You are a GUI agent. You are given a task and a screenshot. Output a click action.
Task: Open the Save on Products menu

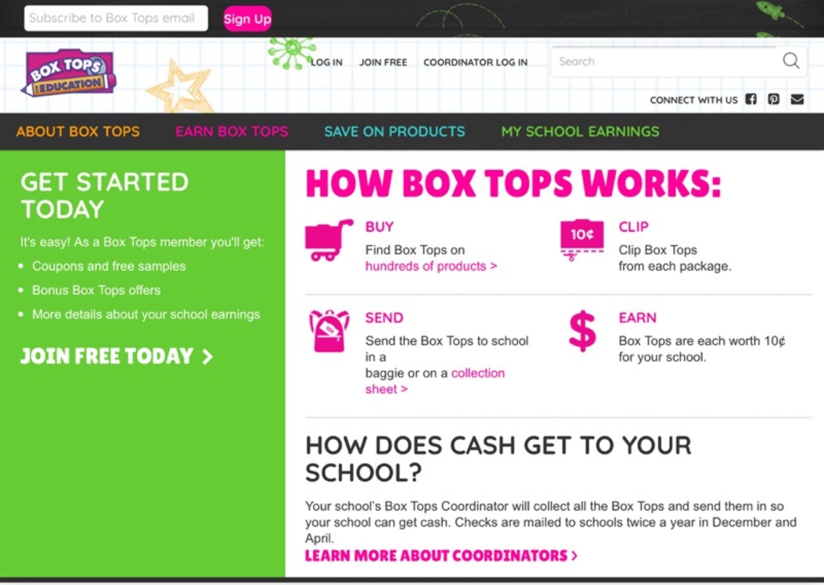click(395, 132)
